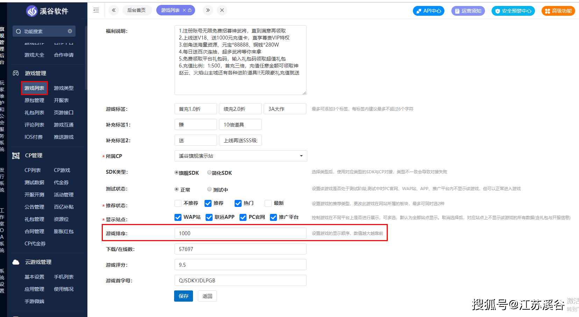Screen dimensions: 579x317
Task: Click the 游戏排序 input field
Action: pos(241,233)
